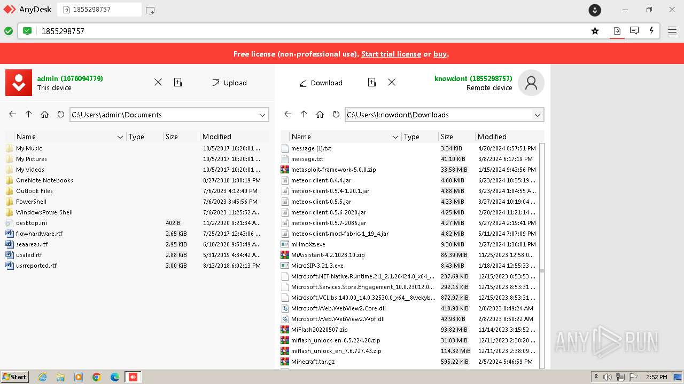Sort remote files by Modified column

[509, 137]
